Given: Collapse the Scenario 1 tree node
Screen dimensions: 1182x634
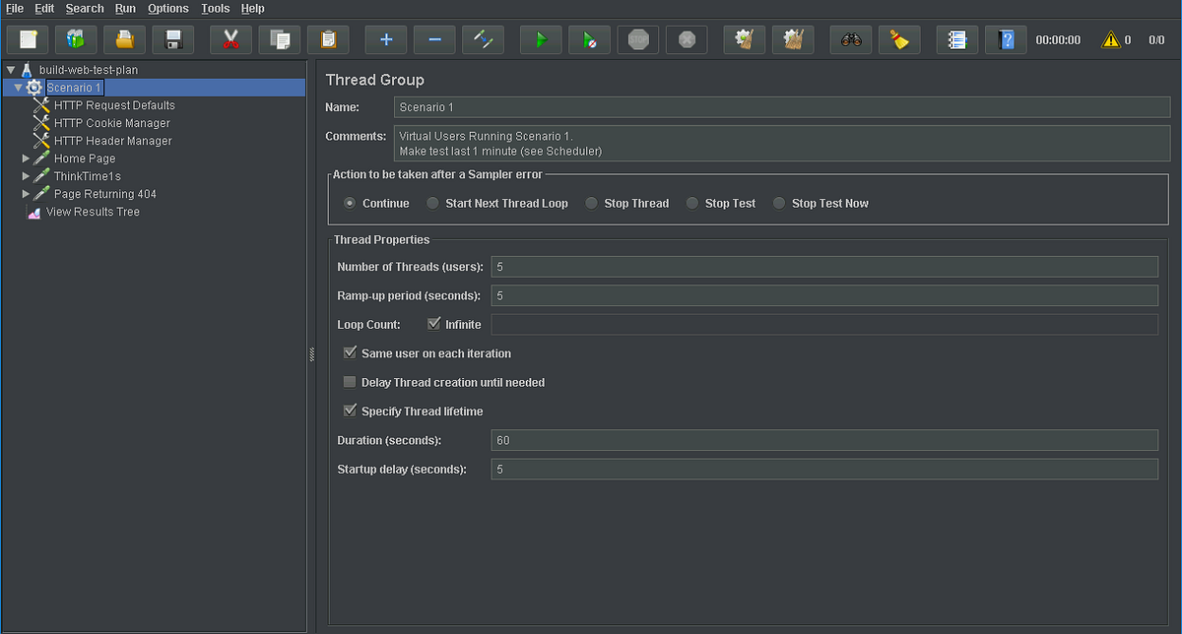Looking at the screenshot, I should click(19, 87).
